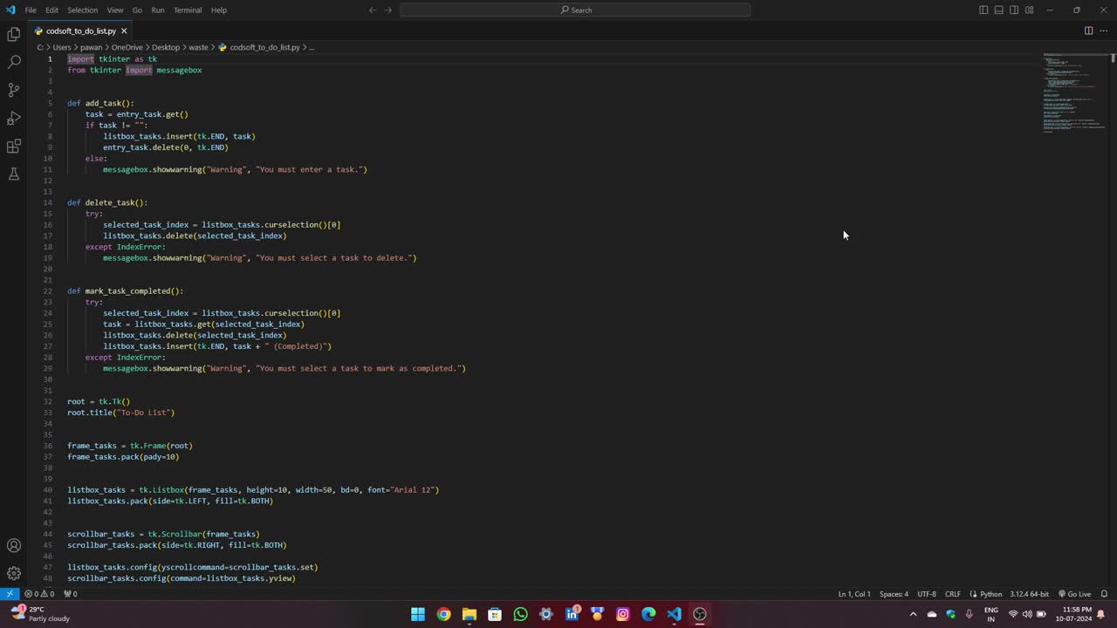Viewport: 1117px width, 628px height.
Task: Open Microsoft Edge from taskbar
Action: pos(648,614)
